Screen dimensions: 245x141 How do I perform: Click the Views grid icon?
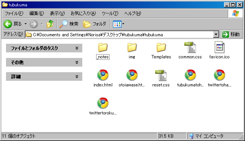tap(117, 24)
